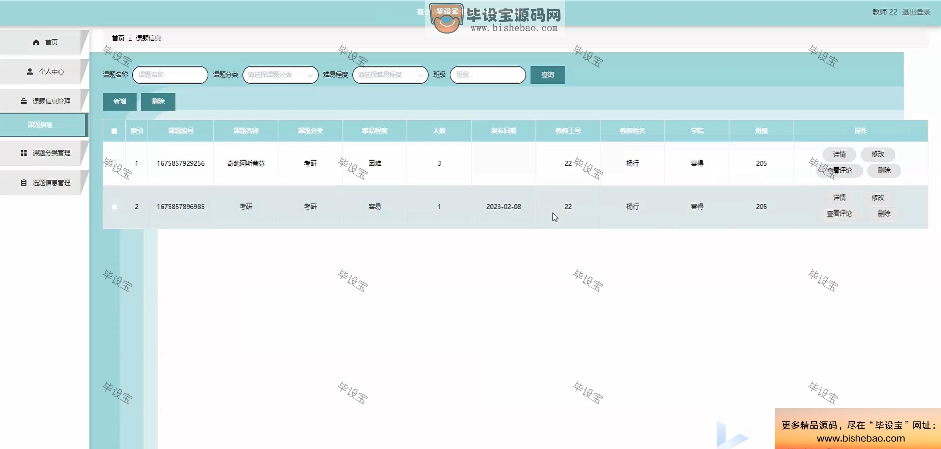Click the 奇葩阿斯蒂芬 name cell
The width and height of the screenshot is (941, 449).
245,163
